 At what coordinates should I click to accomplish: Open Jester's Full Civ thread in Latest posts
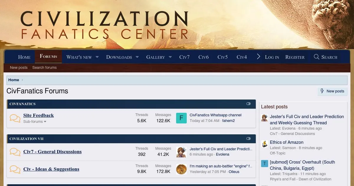307,120
